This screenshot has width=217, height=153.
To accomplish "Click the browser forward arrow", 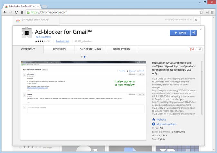I will click(x=11, y=12).
